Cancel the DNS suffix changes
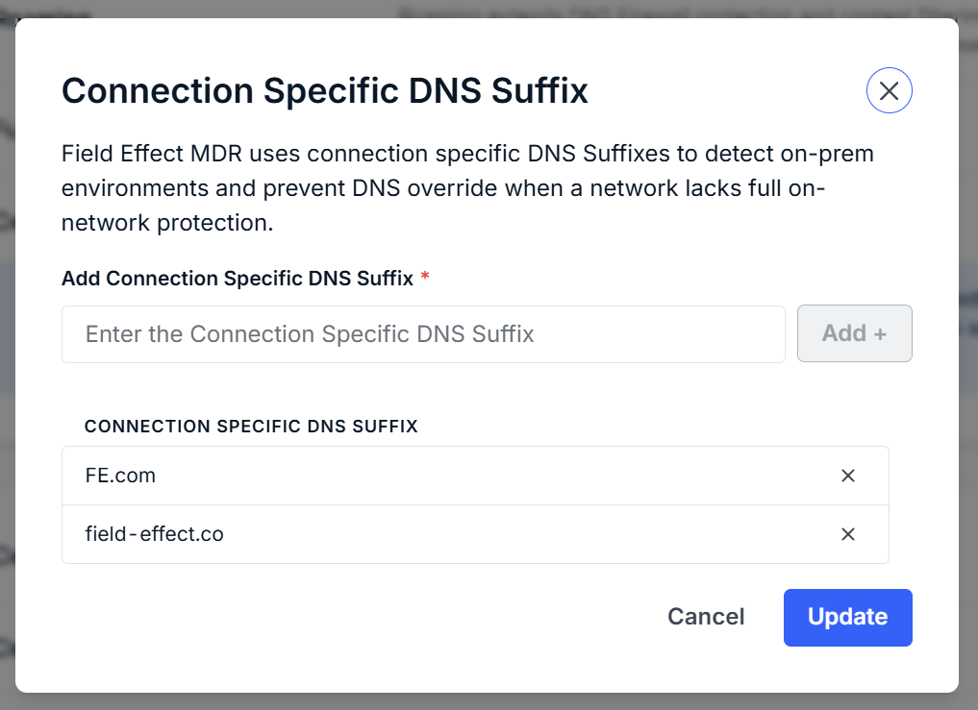This screenshot has height=710, width=978. coord(706,617)
